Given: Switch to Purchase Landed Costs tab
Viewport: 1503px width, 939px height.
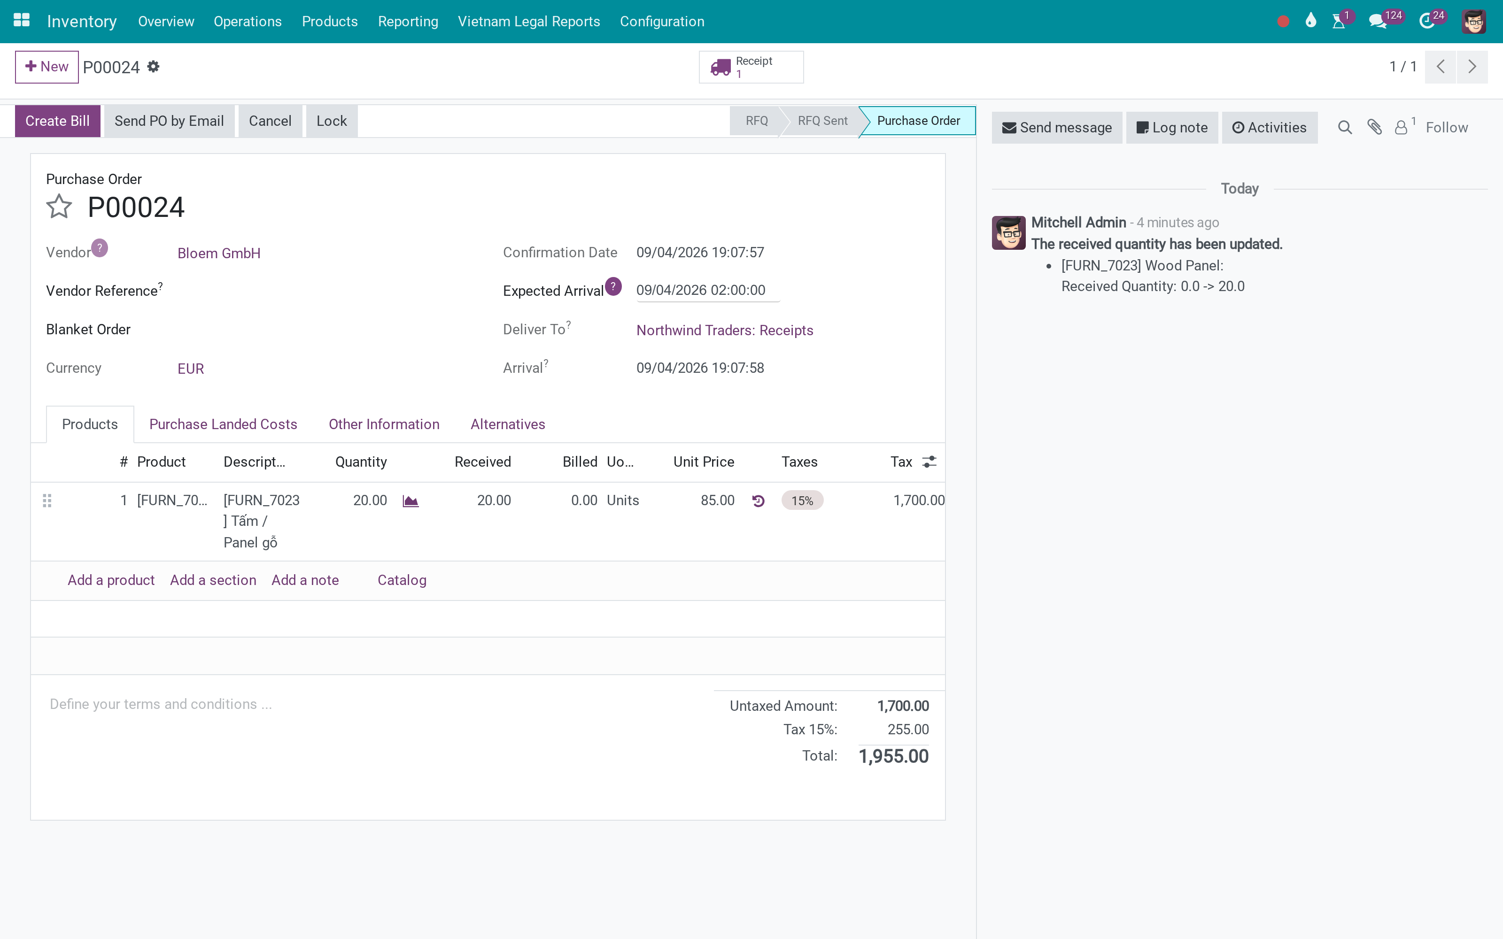Looking at the screenshot, I should tap(224, 424).
